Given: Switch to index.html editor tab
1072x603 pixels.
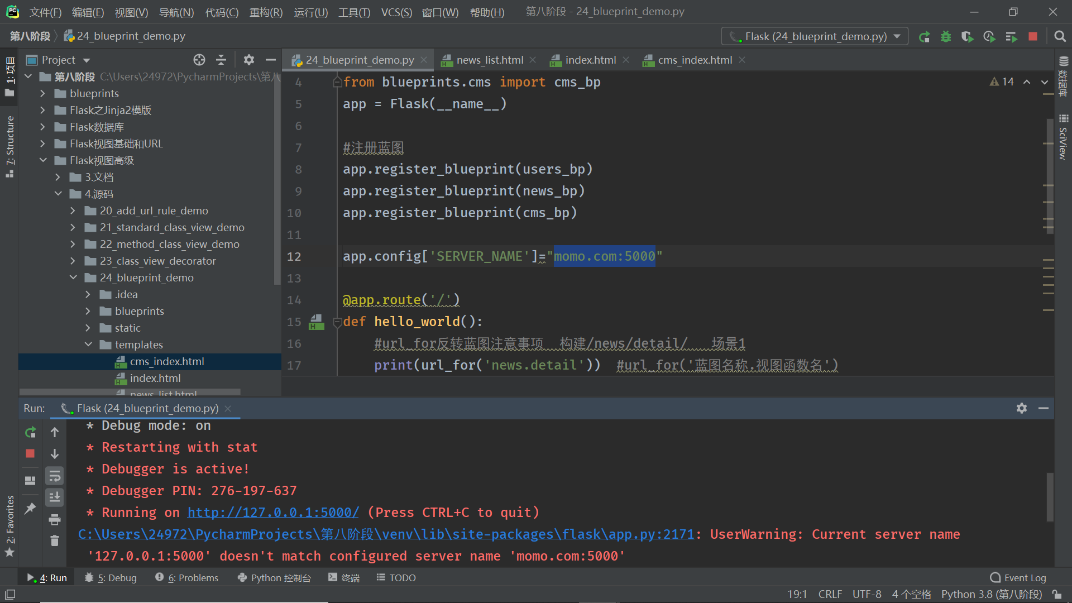Looking at the screenshot, I should [x=590, y=60].
